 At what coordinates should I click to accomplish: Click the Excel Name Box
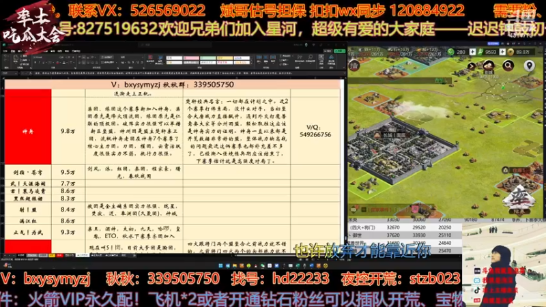pos(9,74)
